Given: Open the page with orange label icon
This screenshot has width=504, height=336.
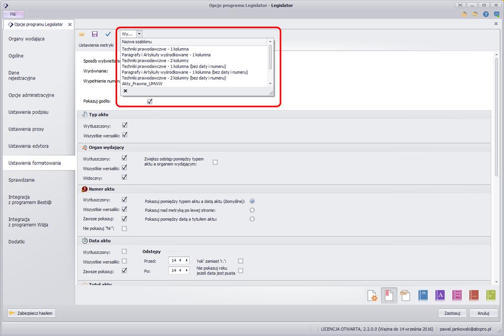Looking at the screenshot, I should [x=406, y=296].
